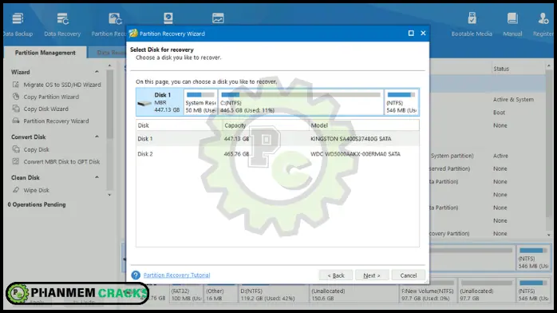Click the Boot status cell
The image size is (557, 313).
[x=499, y=113]
